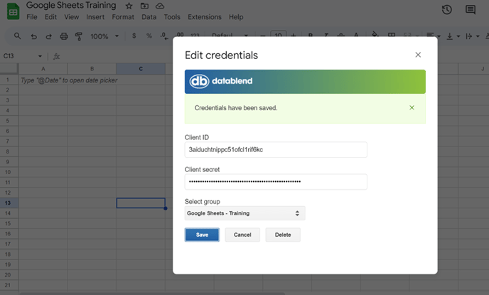Click the vertical align icon
489x295 pixels.
click(449, 36)
